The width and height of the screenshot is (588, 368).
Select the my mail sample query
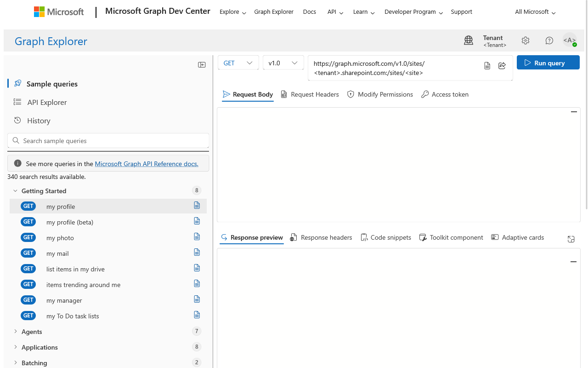(108, 253)
